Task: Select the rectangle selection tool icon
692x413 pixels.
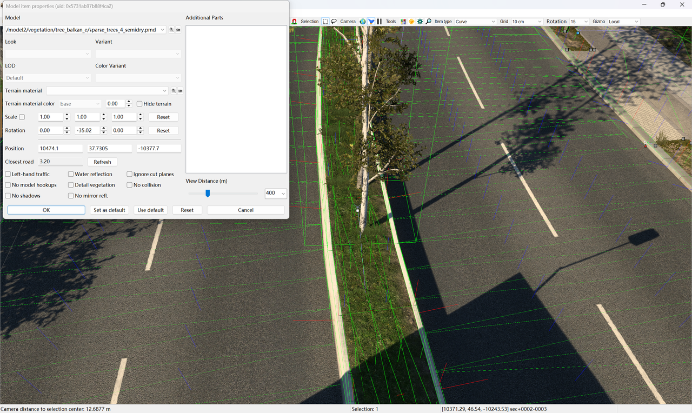Action: click(x=327, y=21)
